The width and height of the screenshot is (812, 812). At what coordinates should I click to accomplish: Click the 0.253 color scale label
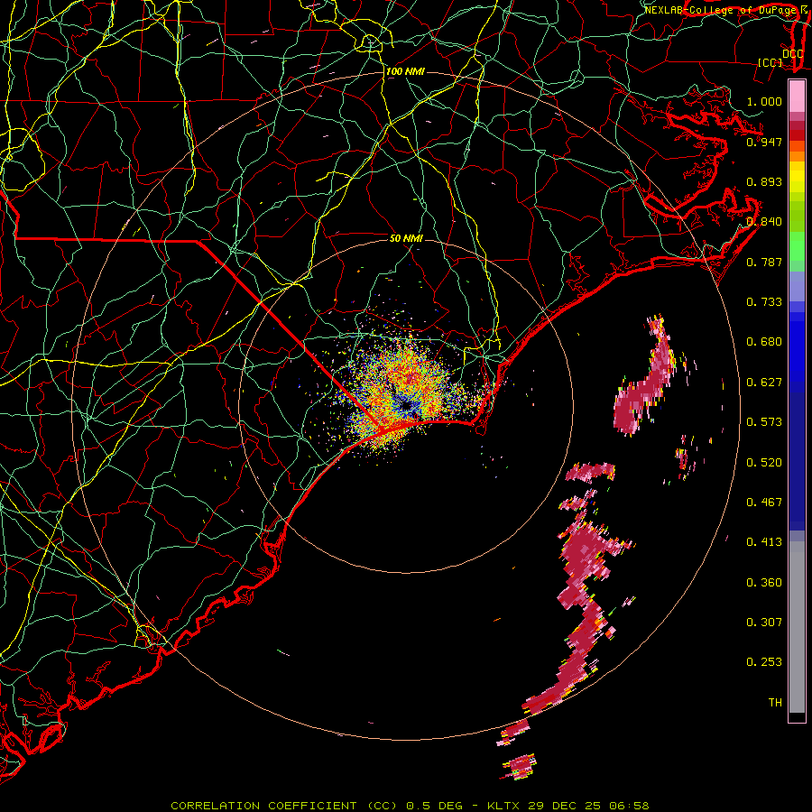(x=764, y=662)
